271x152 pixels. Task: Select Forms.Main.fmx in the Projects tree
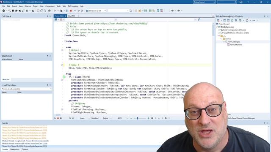pos(236,45)
